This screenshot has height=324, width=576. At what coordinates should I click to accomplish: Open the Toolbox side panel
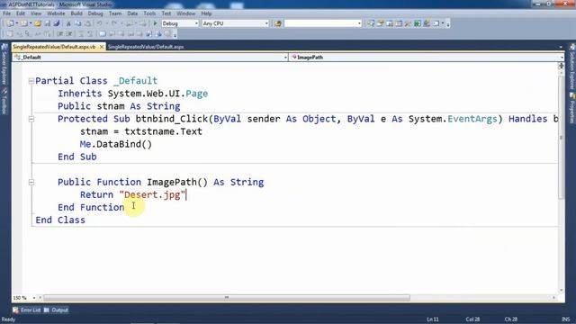click(x=4, y=100)
